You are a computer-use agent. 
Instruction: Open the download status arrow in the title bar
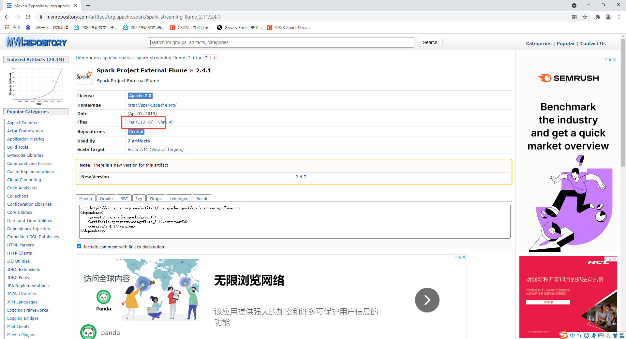[x=574, y=5]
